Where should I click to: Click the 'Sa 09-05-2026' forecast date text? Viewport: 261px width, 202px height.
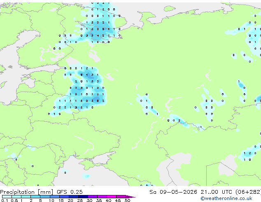click(x=173, y=192)
